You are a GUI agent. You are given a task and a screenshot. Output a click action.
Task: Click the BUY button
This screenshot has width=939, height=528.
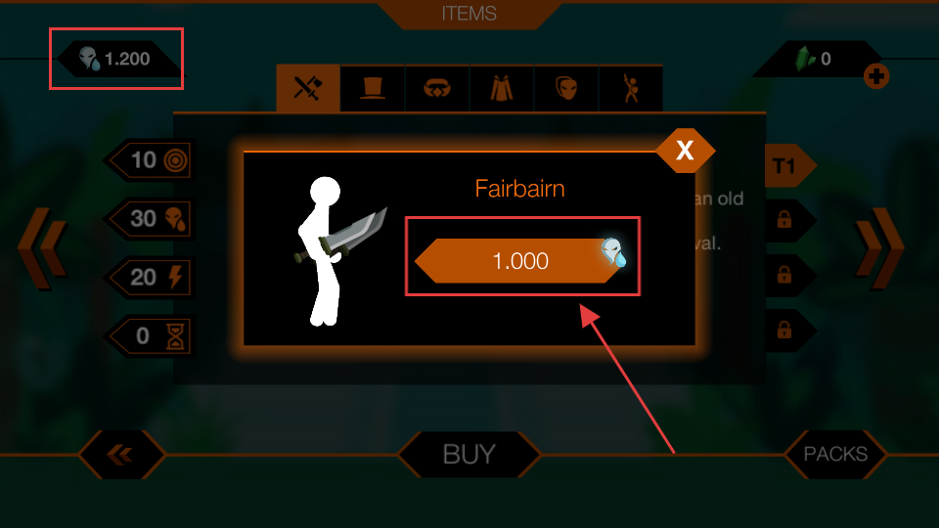point(469,455)
